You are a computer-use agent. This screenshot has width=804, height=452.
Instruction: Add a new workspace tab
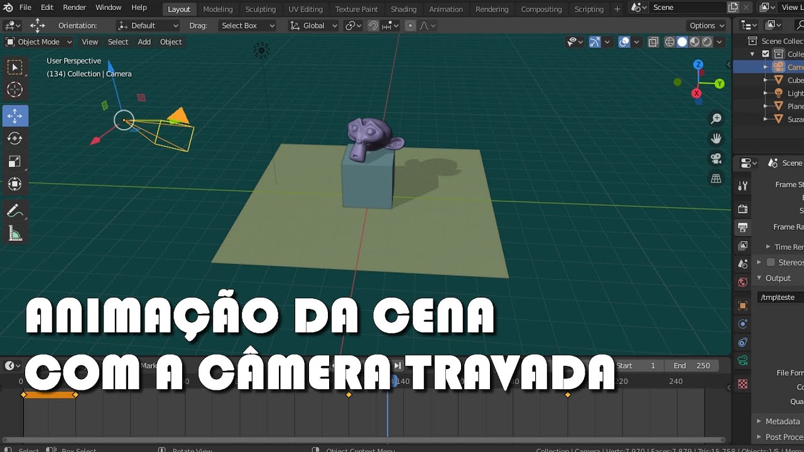(617, 9)
